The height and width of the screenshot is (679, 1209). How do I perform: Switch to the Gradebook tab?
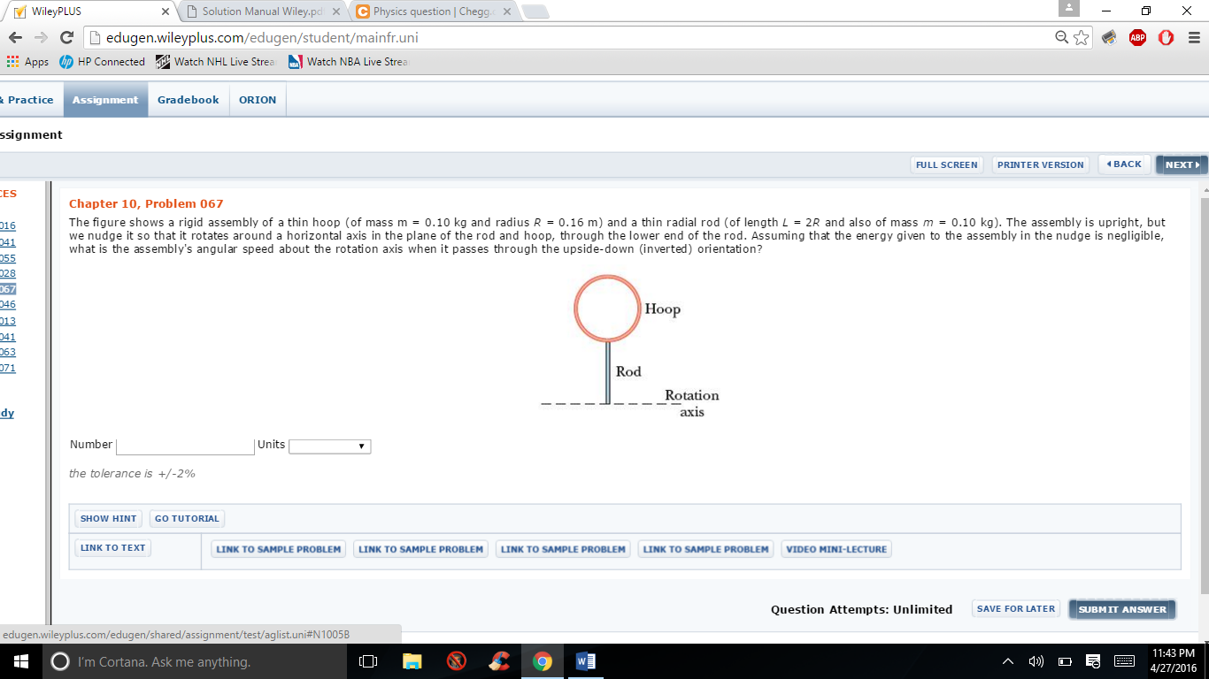tap(188, 99)
